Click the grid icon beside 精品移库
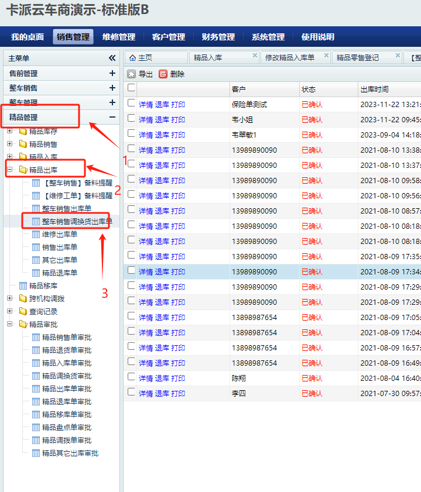The image size is (421, 492). [23, 286]
